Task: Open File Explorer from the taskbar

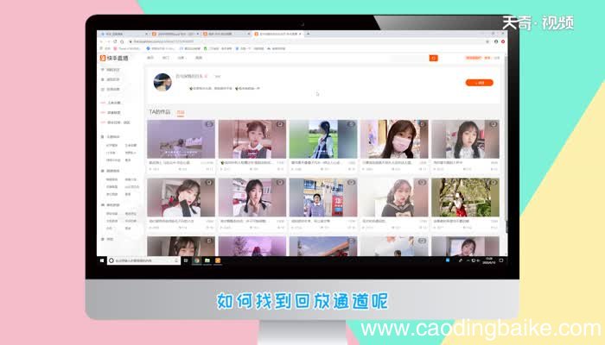Action: point(207,260)
